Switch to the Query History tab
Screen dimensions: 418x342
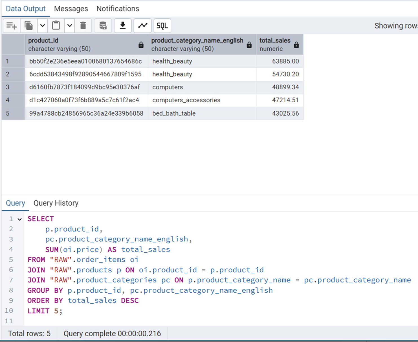click(x=56, y=203)
